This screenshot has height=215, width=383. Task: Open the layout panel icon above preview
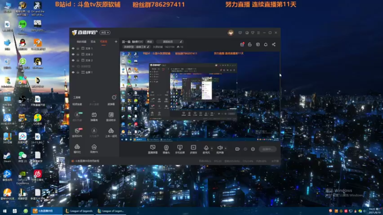point(258,44)
